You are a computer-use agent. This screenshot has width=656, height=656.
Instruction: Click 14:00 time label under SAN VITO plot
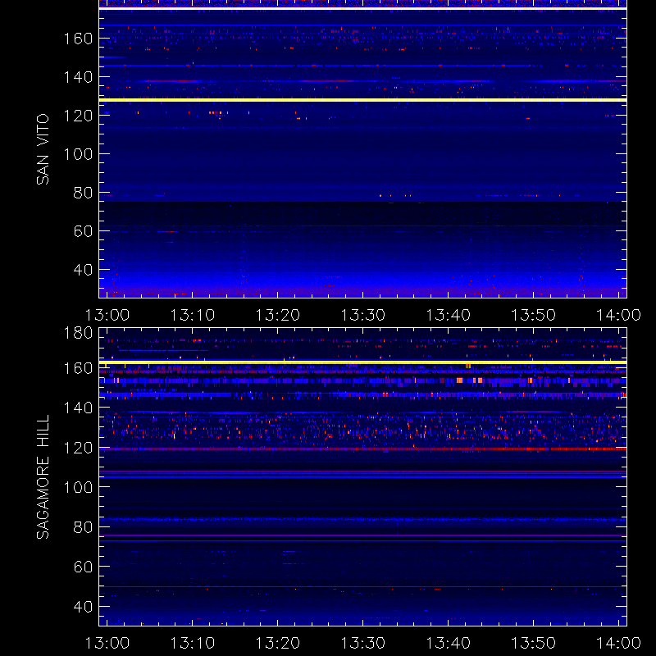click(618, 315)
